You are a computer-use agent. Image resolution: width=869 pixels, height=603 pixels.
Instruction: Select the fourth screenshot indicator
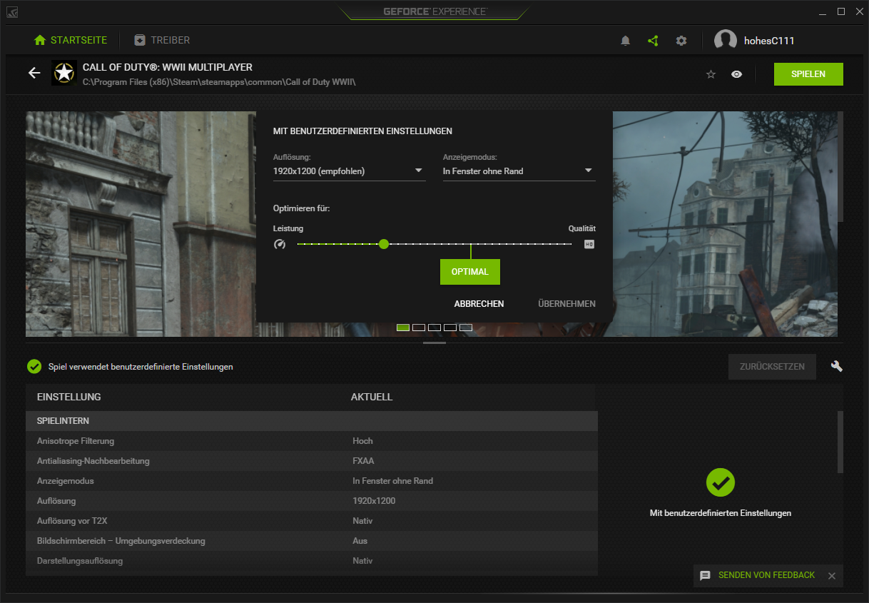(x=450, y=328)
